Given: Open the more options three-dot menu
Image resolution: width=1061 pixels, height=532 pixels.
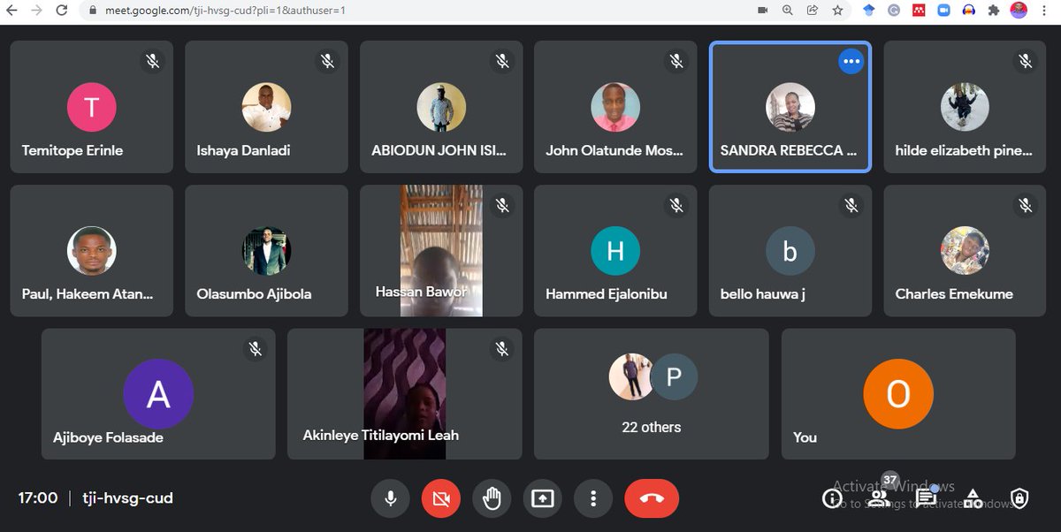Looking at the screenshot, I should [593, 498].
